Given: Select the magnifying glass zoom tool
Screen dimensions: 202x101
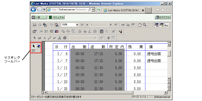Looking at the screenshot, I should coord(144,25).
